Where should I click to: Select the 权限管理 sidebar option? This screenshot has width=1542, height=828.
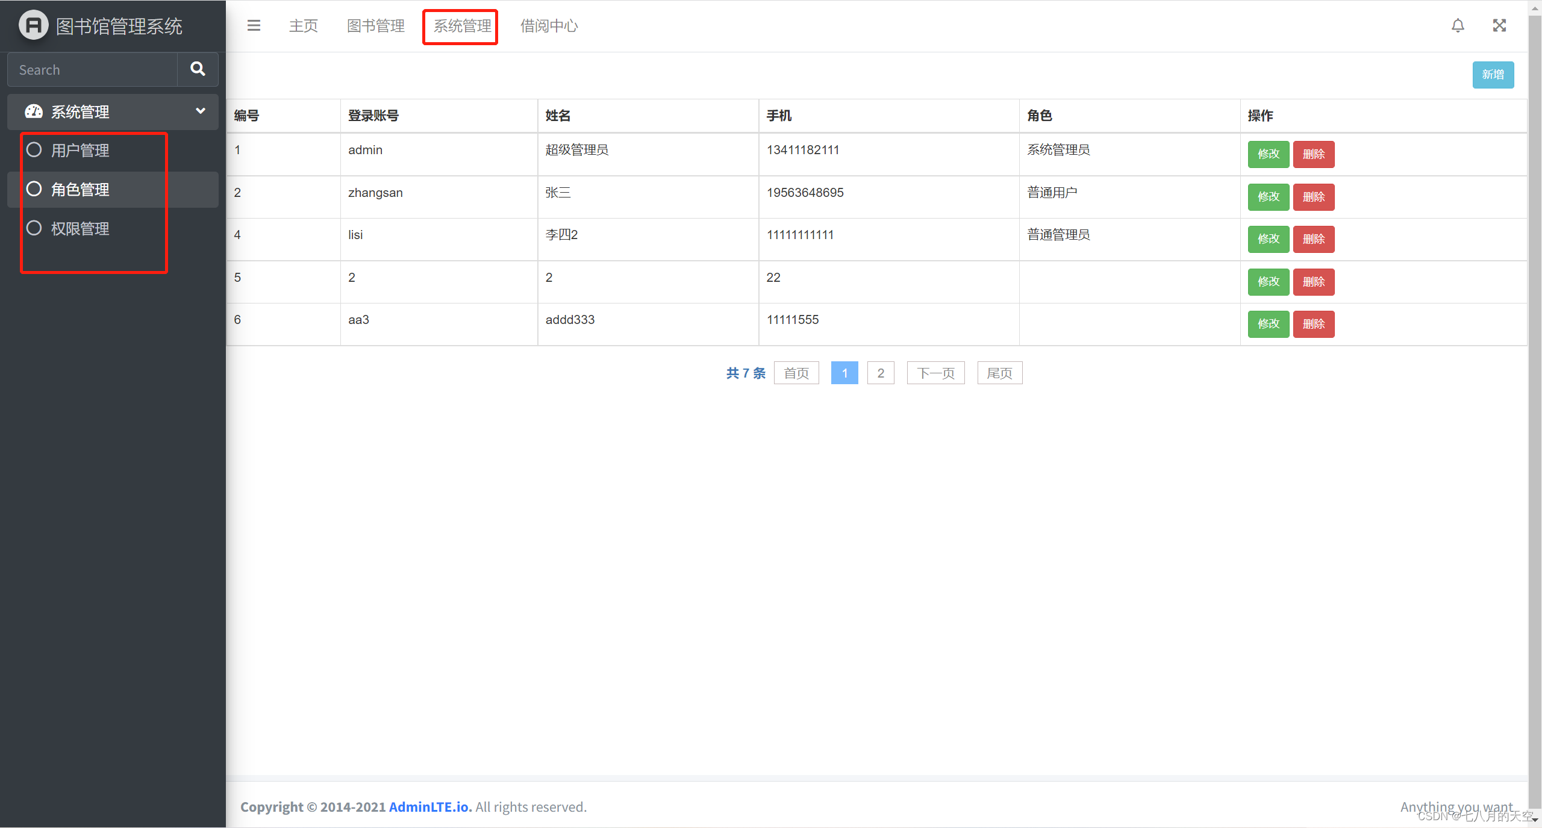80,228
